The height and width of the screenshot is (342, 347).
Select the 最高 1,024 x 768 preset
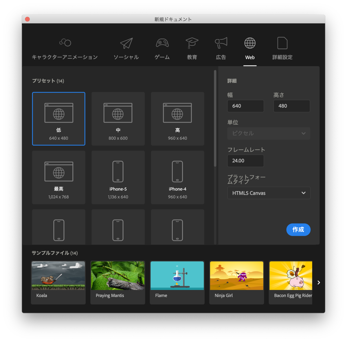pos(58,177)
